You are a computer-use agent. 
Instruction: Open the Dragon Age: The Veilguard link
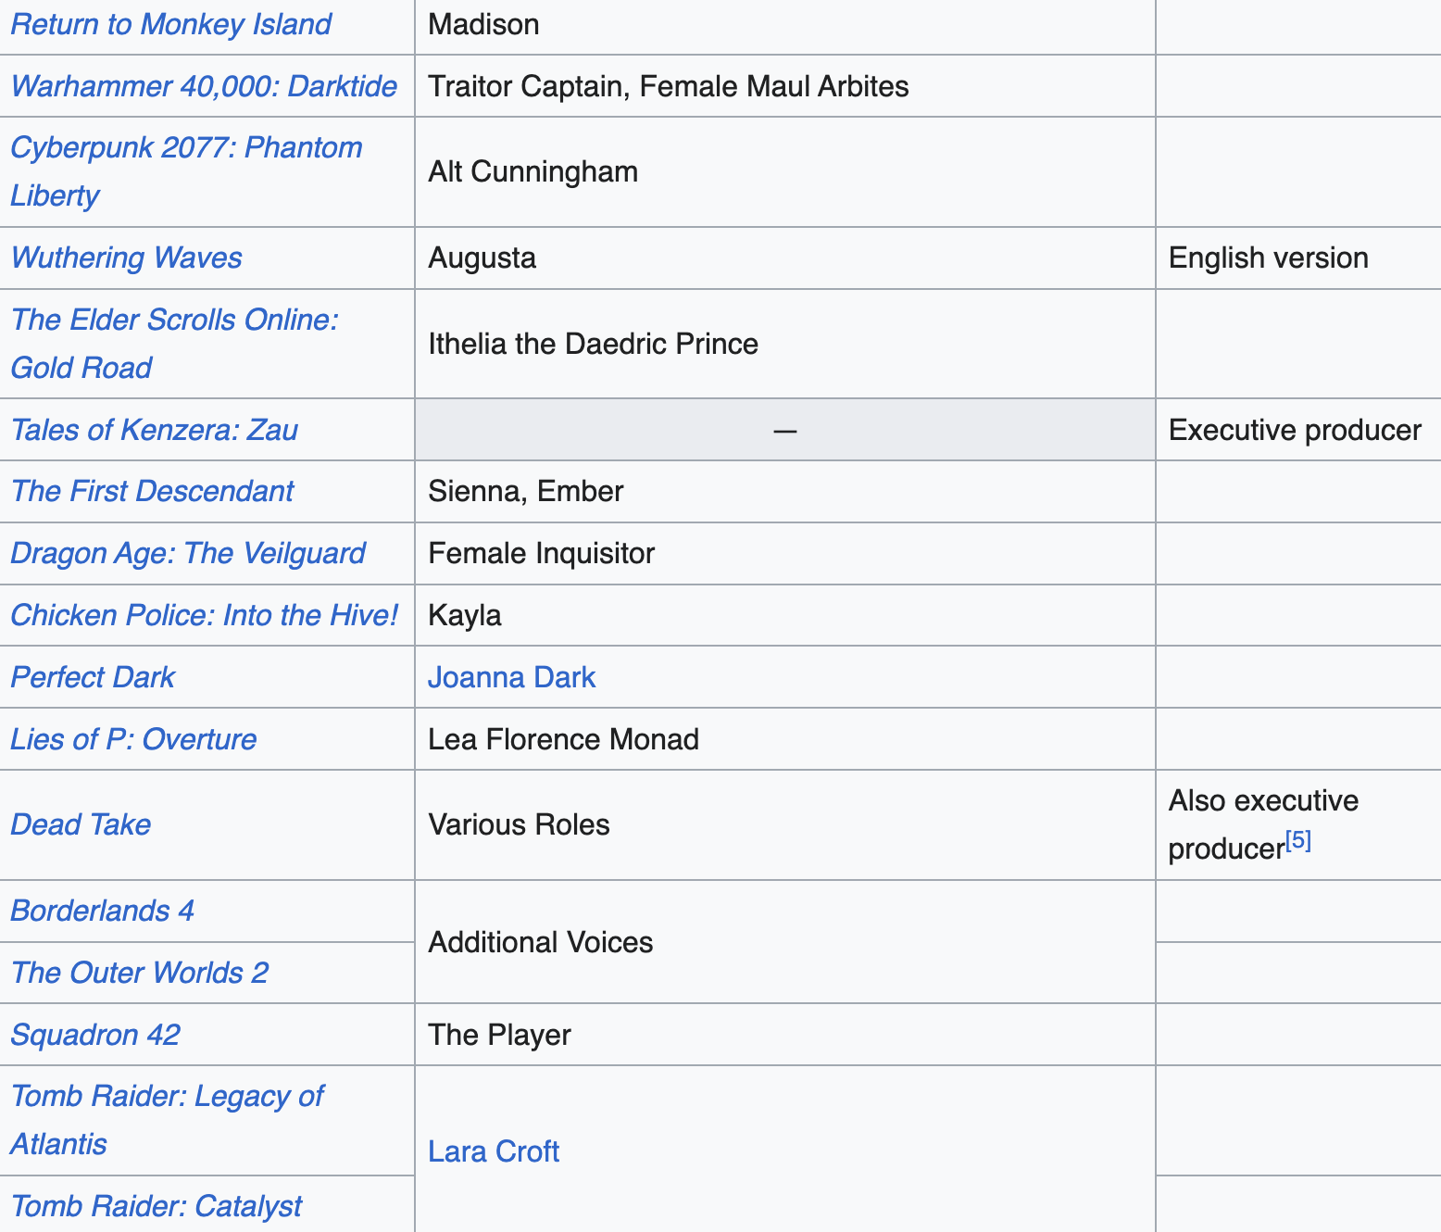point(188,553)
